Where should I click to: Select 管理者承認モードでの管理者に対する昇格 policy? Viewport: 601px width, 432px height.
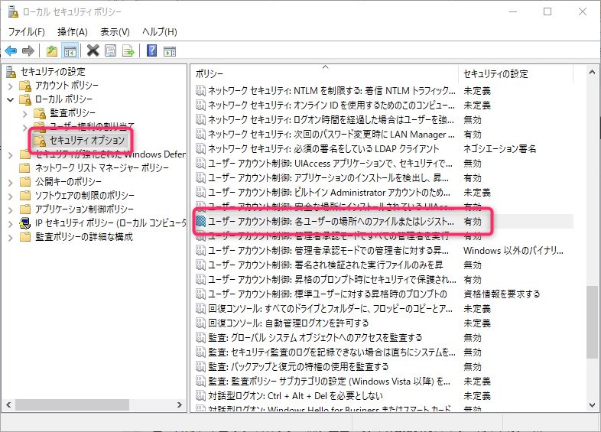pyautogui.click(x=384, y=251)
